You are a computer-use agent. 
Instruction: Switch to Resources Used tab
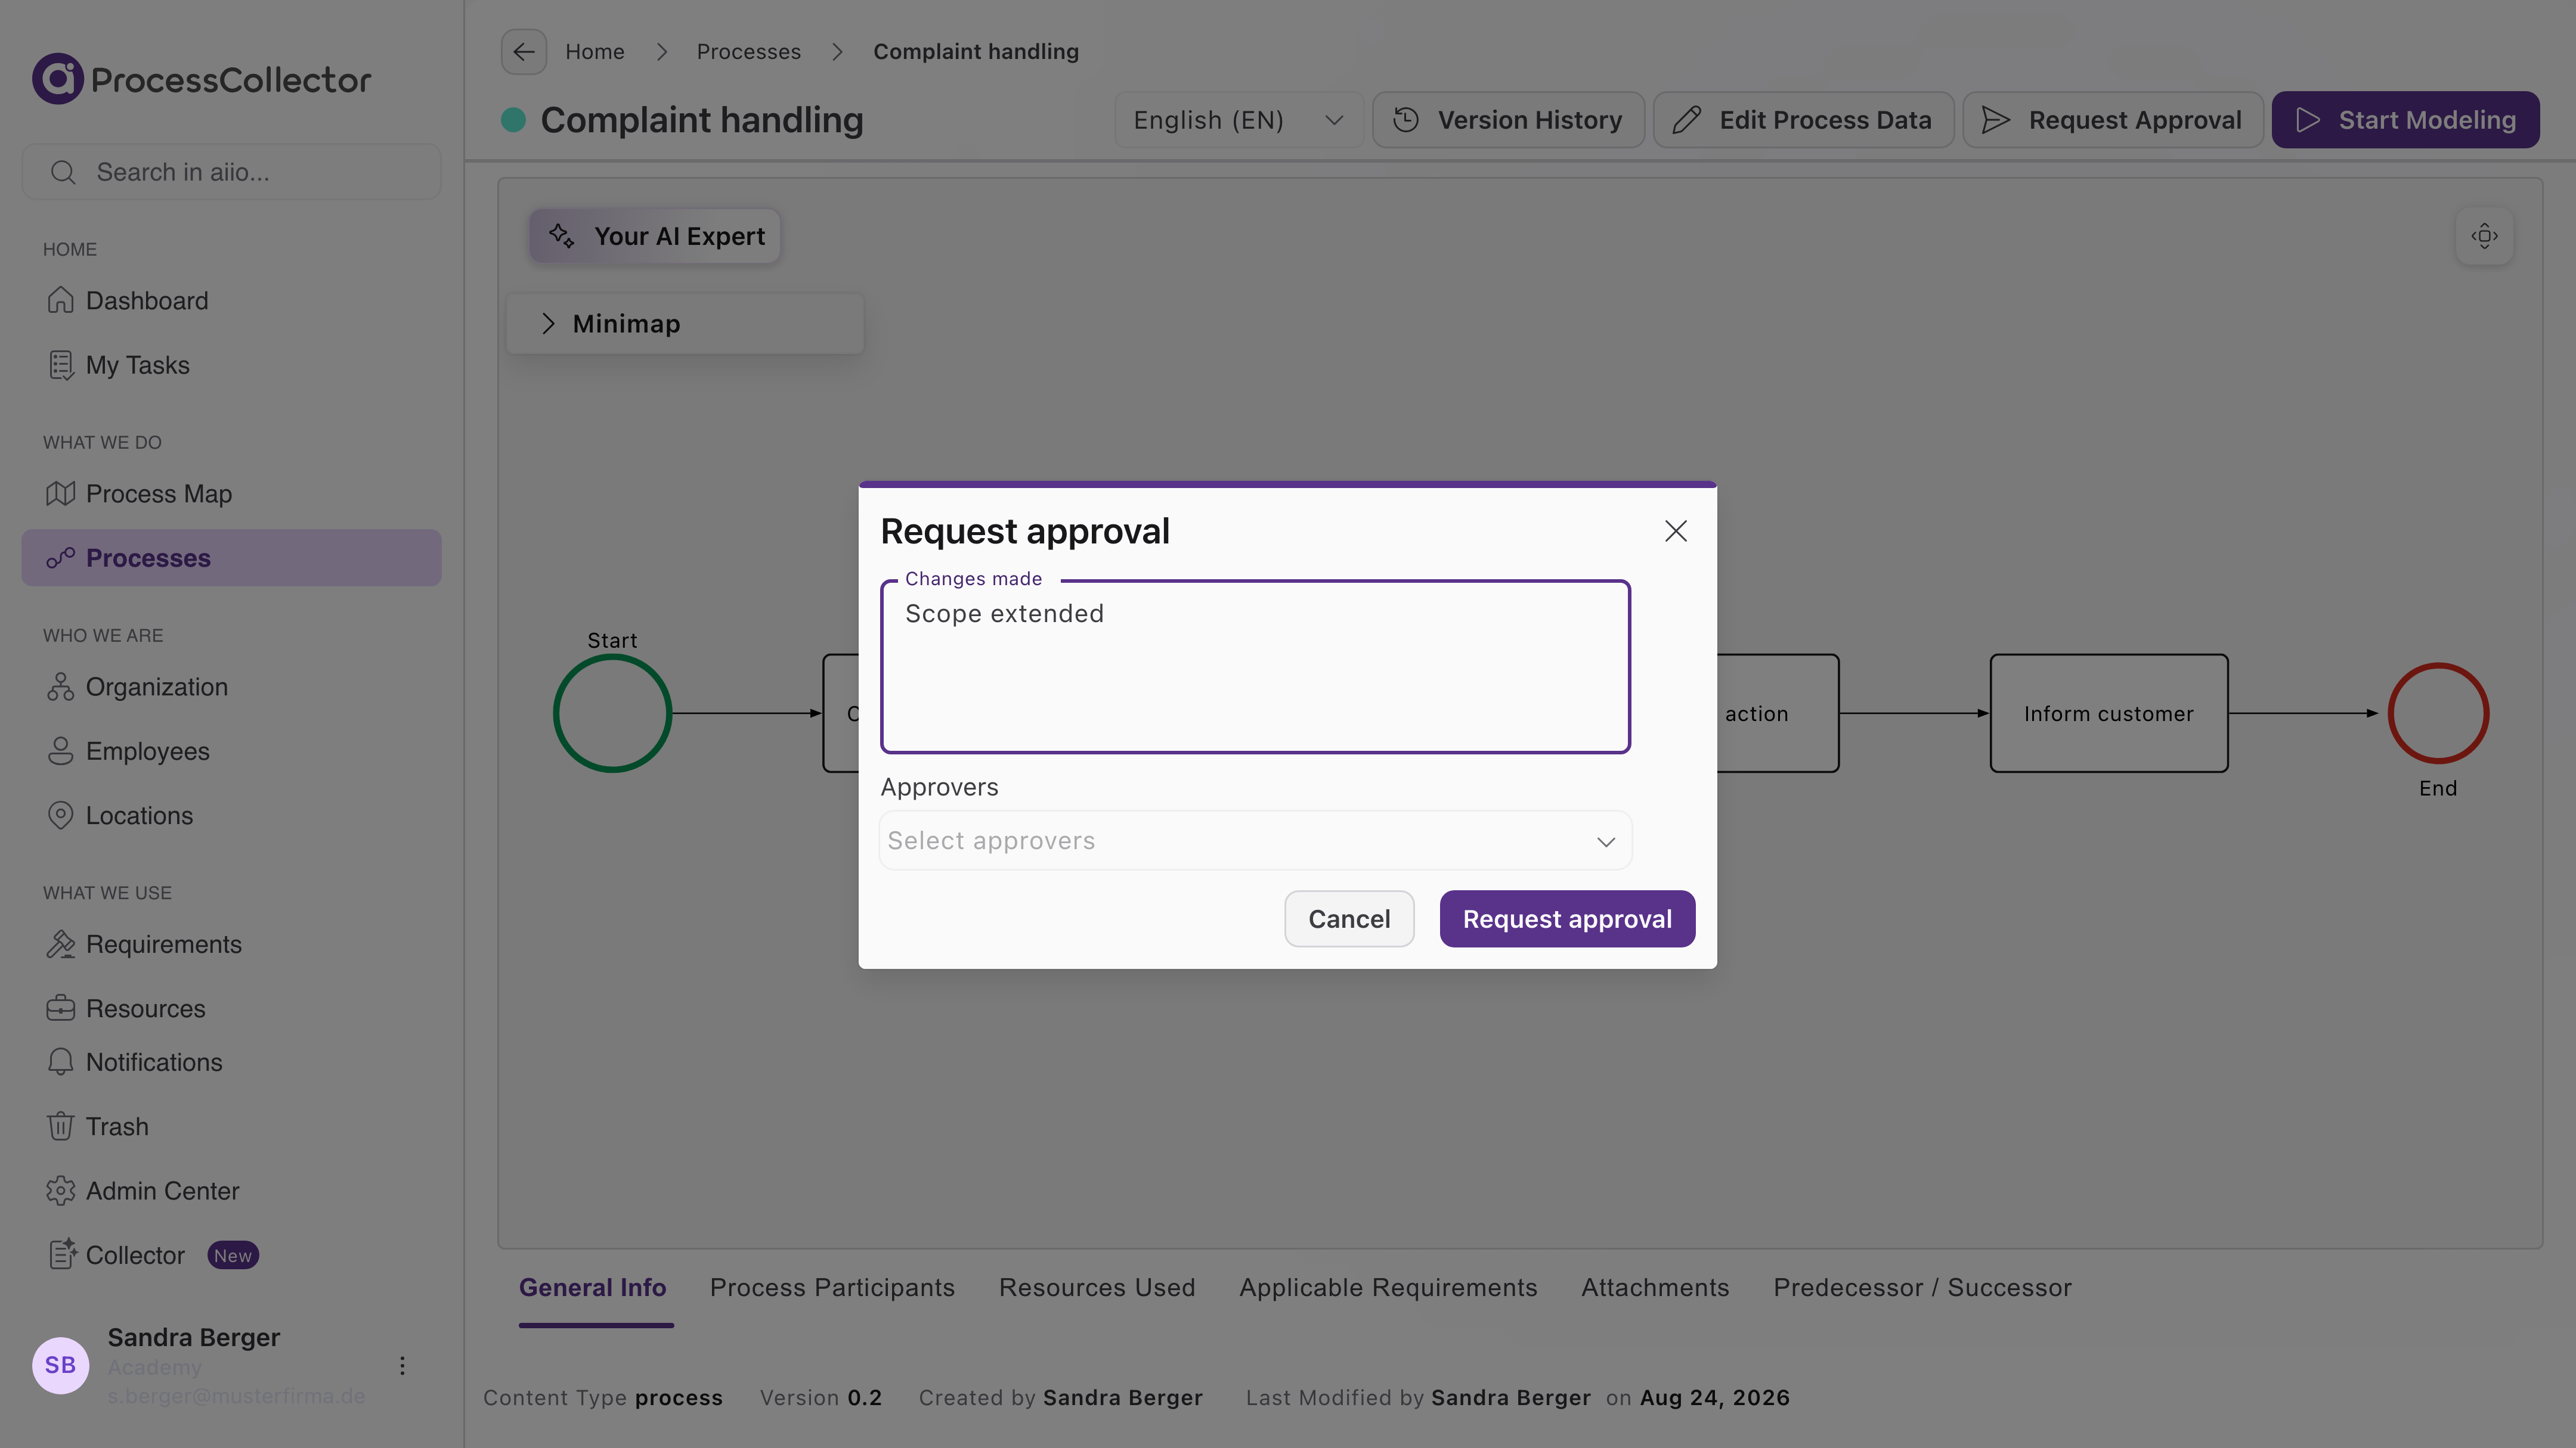(x=1097, y=1287)
